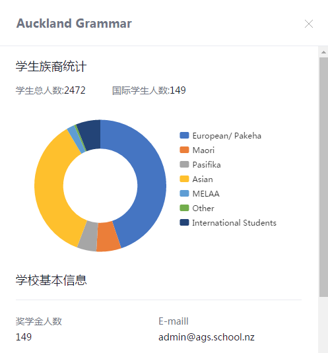Click the scrollbar track below the thumb

323,325
